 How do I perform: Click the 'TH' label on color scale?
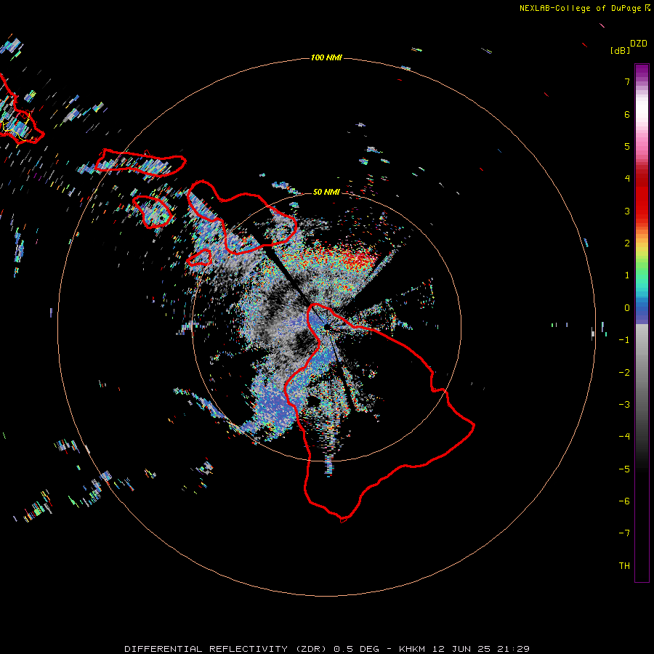click(x=624, y=566)
